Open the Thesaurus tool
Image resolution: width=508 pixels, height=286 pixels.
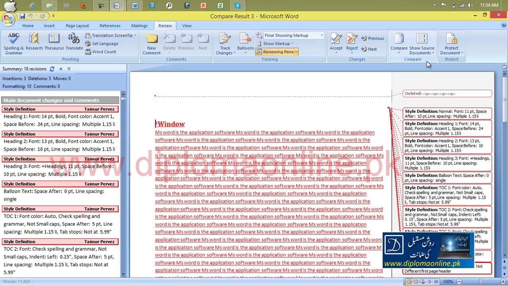54,42
